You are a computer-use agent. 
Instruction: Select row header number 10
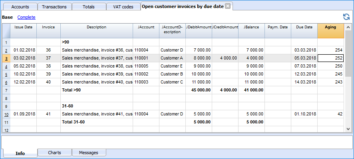pyautogui.click(x=6, y=114)
